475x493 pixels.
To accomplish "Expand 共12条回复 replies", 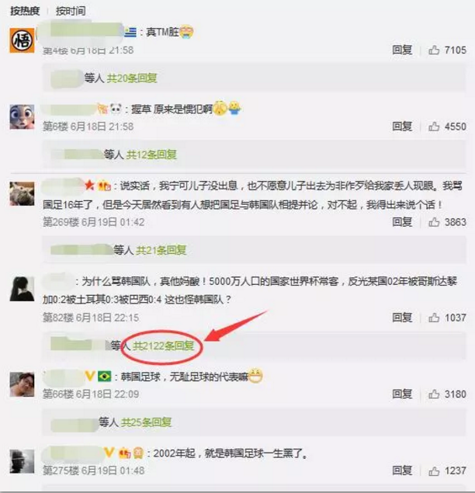I will pyautogui.click(x=151, y=154).
